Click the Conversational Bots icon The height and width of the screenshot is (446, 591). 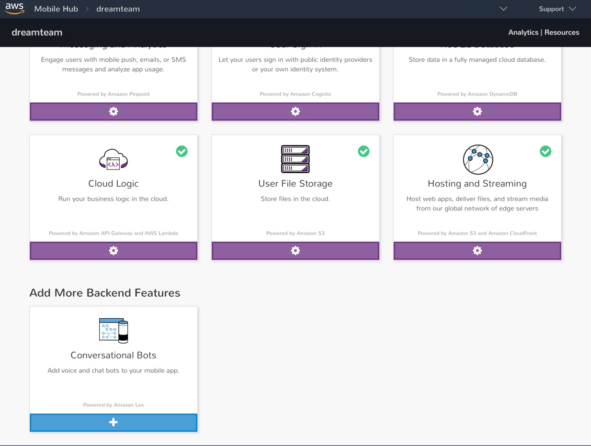pyautogui.click(x=114, y=331)
